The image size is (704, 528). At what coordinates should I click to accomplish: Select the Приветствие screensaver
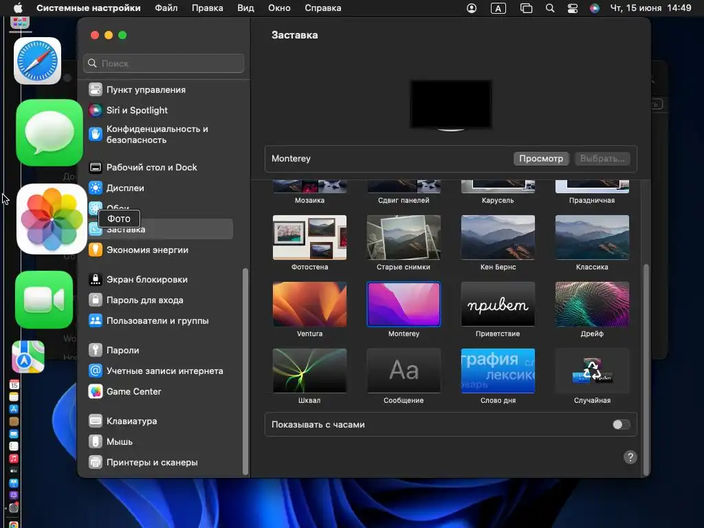(x=498, y=305)
